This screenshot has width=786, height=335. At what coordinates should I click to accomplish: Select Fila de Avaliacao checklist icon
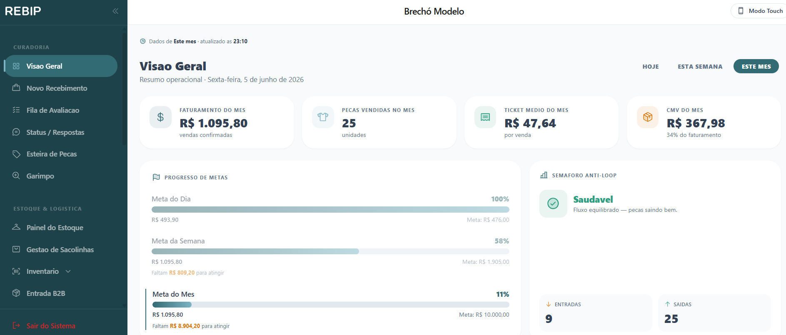16,110
